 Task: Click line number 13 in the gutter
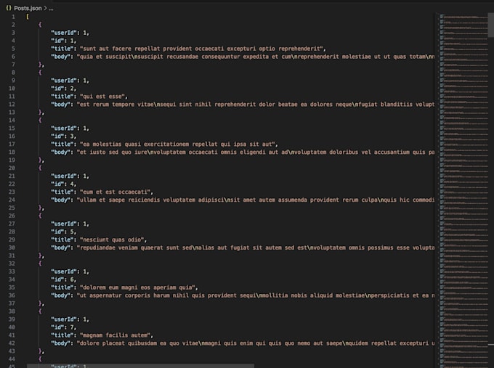pos(12,113)
